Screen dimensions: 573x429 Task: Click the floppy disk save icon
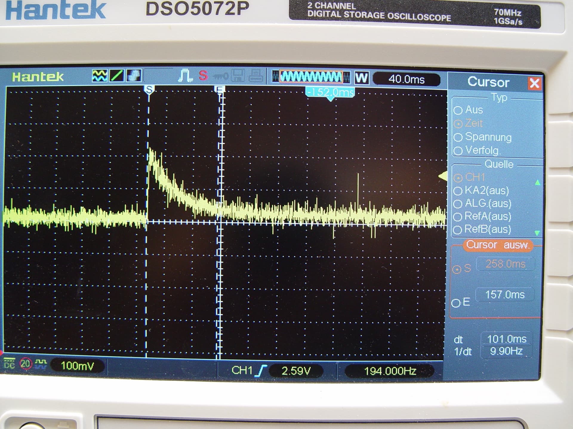(x=238, y=76)
